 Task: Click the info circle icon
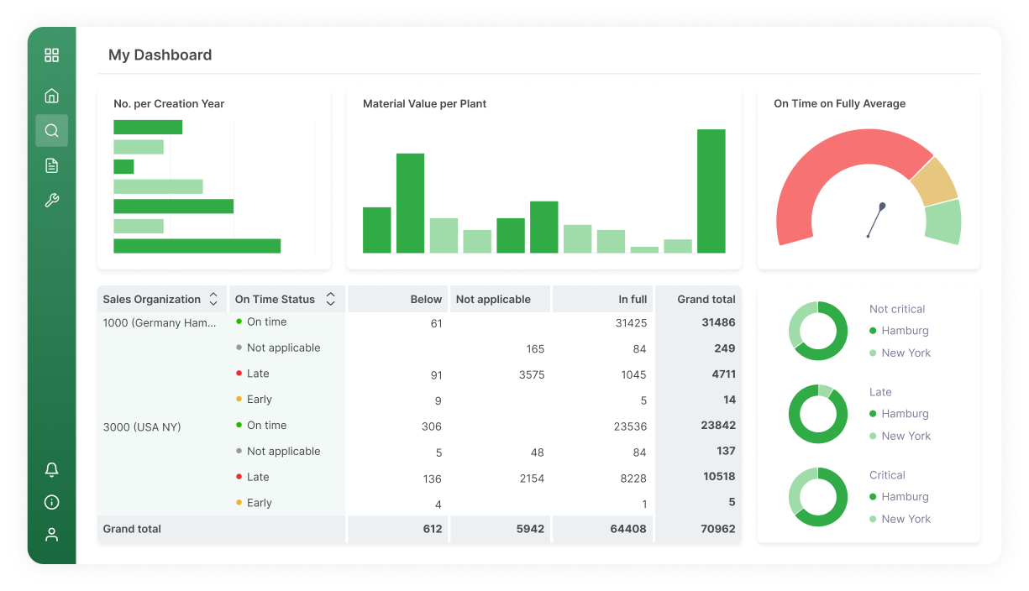coord(51,502)
